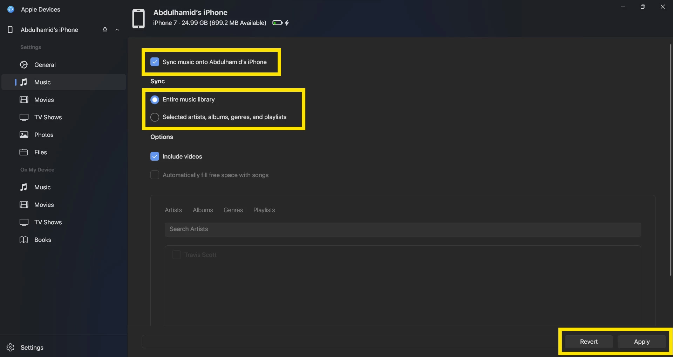The width and height of the screenshot is (673, 357).
Task: Click the monitor icon for On My Device TV Shows
Action: click(x=24, y=222)
